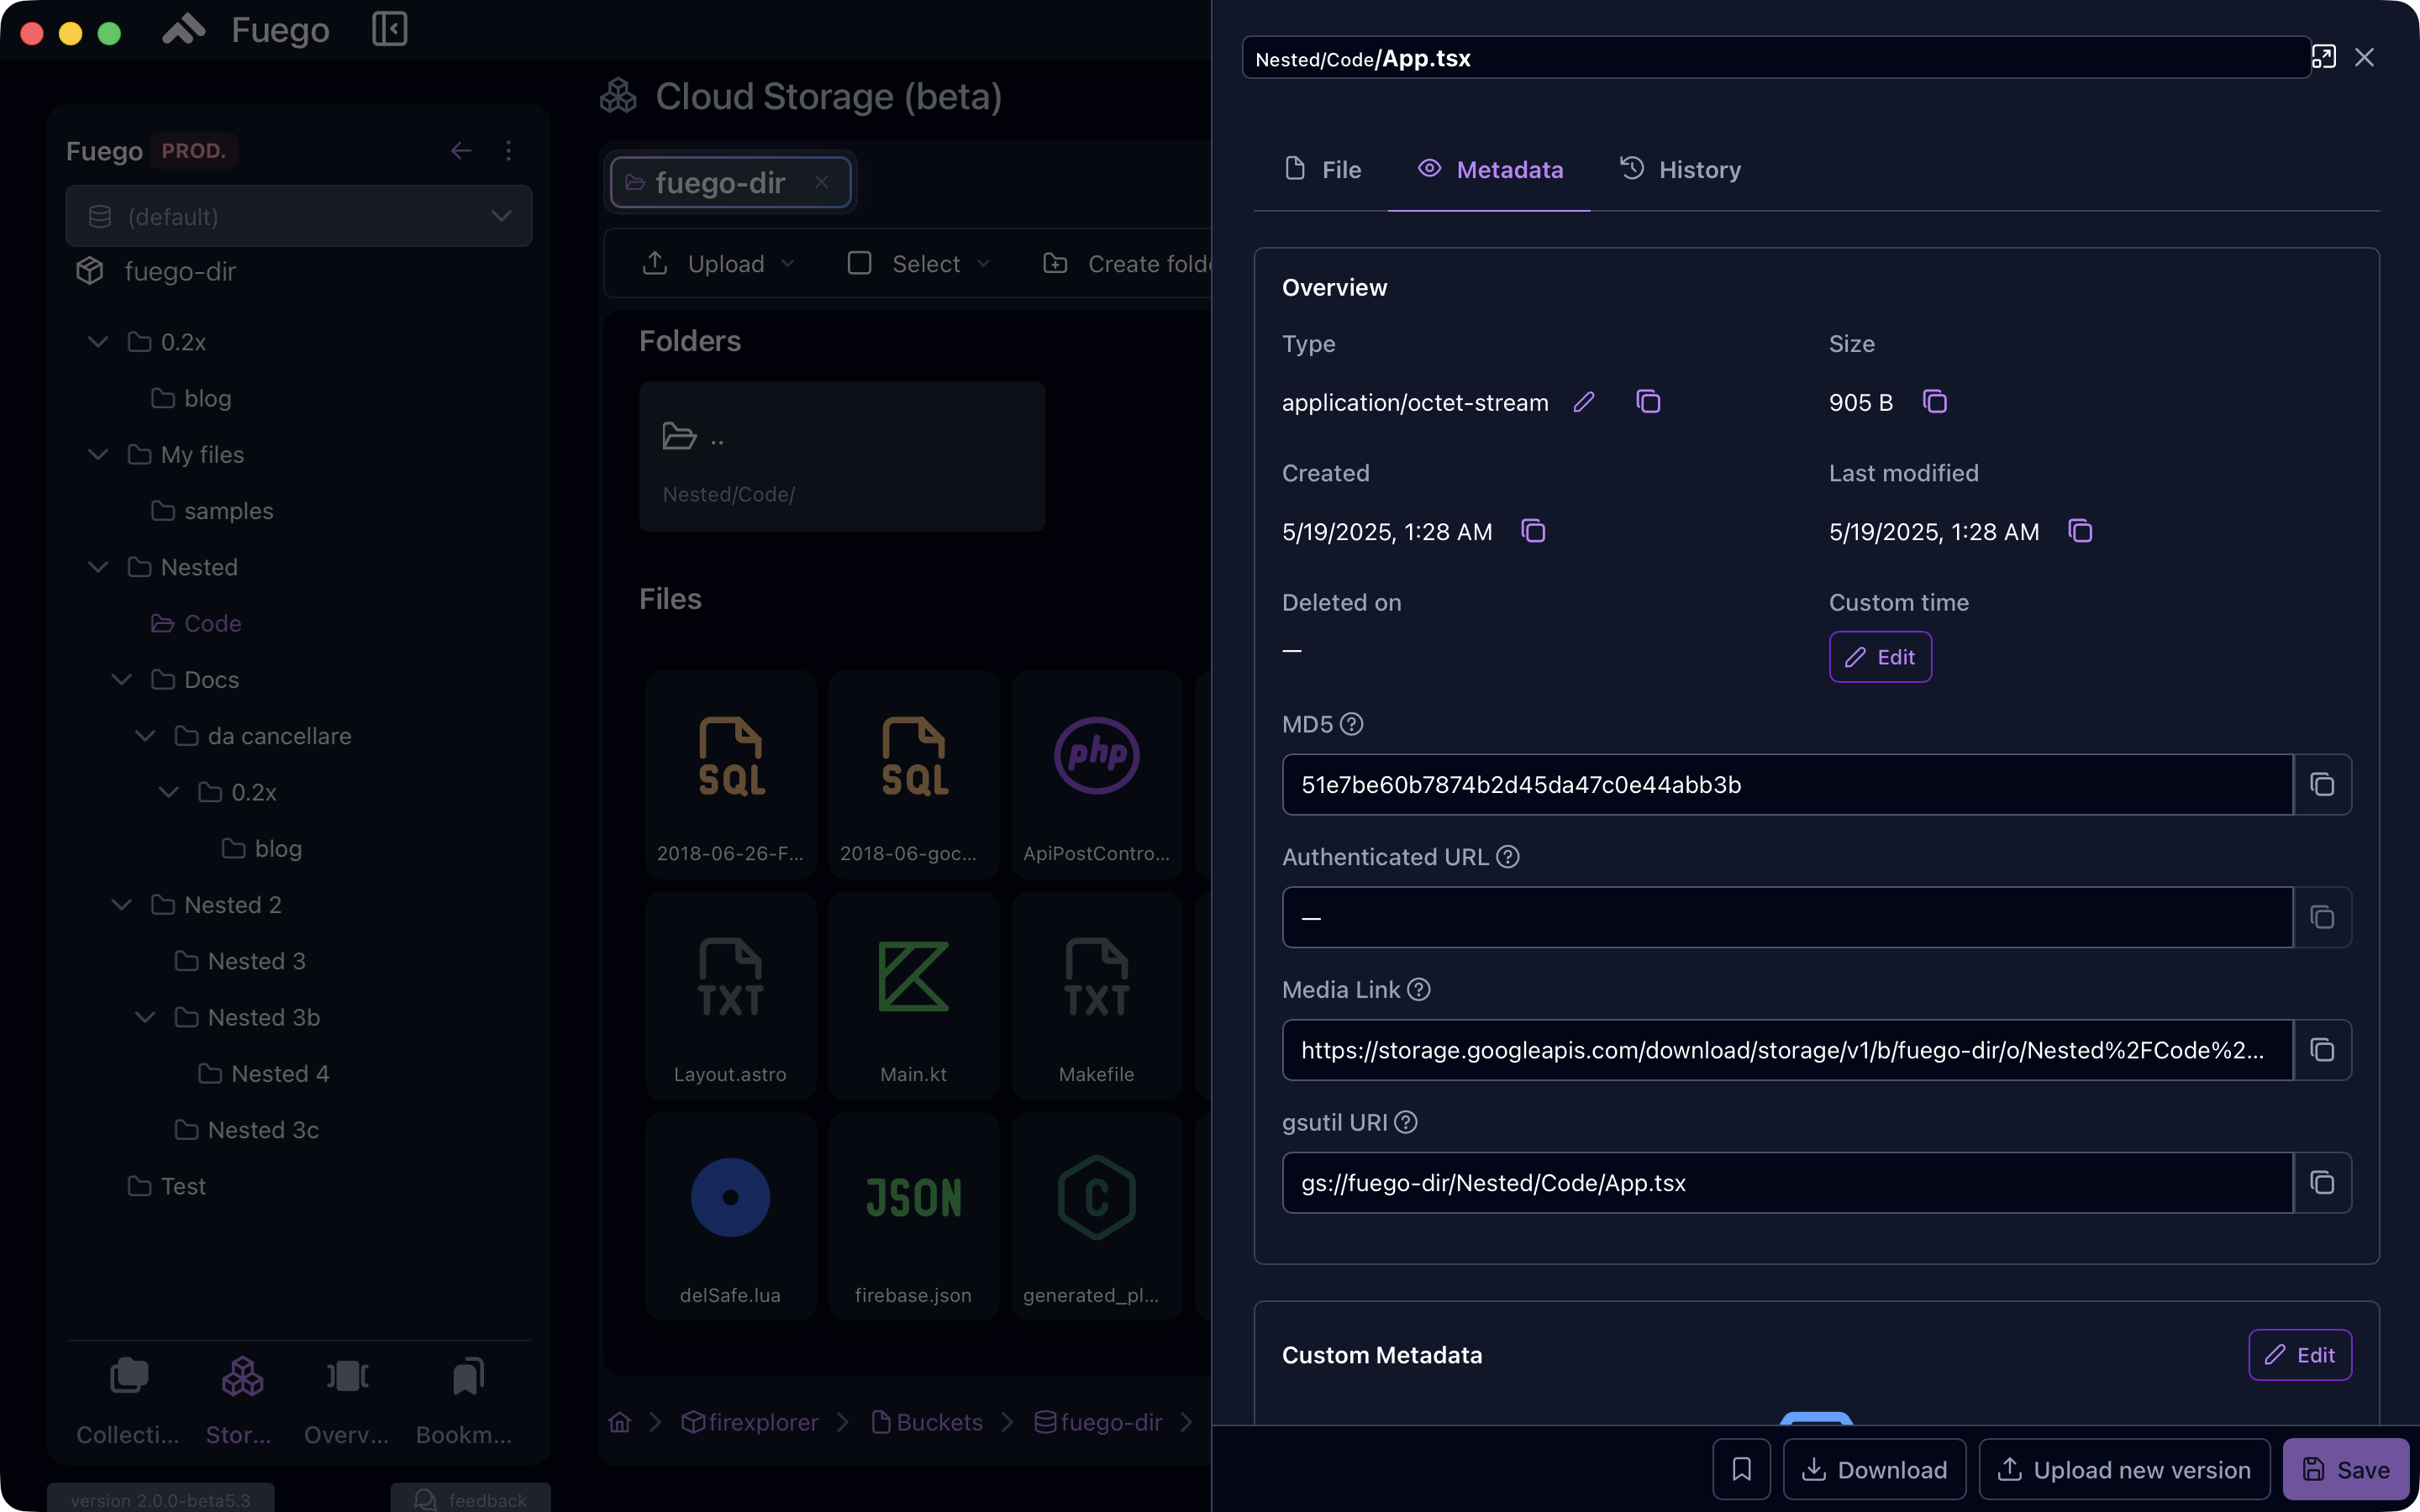Toggle the Select checkbox in toolbar
The width and height of the screenshot is (2420, 1512).
tap(859, 263)
